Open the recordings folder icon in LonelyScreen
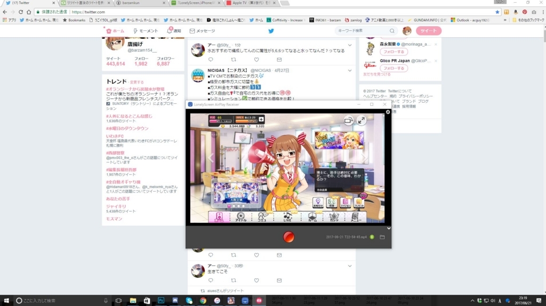 tap(382, 237)
